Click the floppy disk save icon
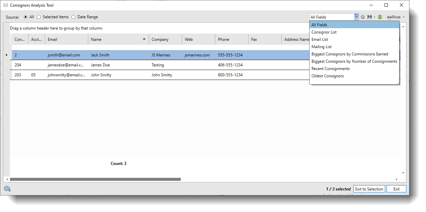This screenshot has height=212, width=426. (x=370, y=17)
